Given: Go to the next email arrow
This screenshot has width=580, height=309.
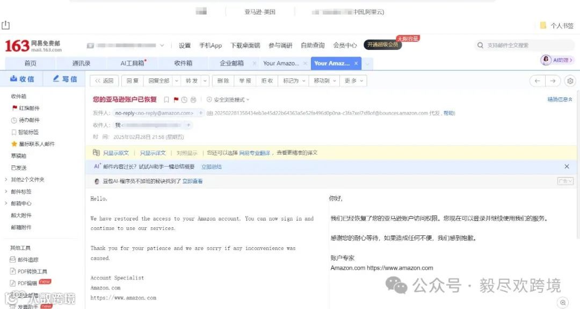Looking at the screenshot, I should [553, 81].
